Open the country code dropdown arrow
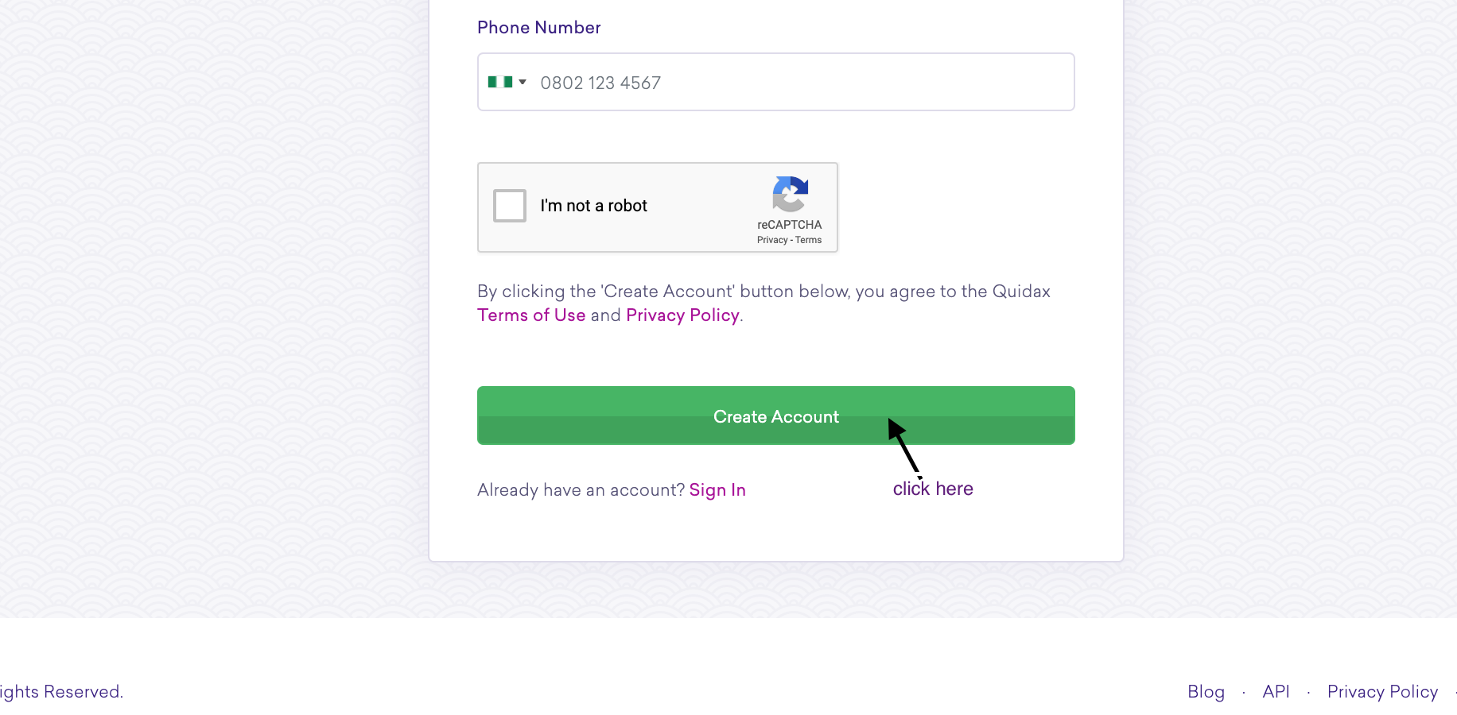 pos(523,82)
